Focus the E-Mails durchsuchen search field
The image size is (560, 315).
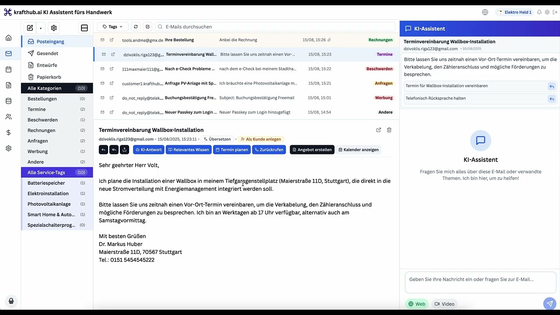275,27
